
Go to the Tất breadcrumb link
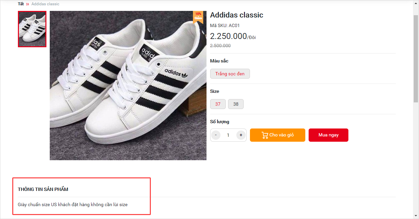(21, 4)
